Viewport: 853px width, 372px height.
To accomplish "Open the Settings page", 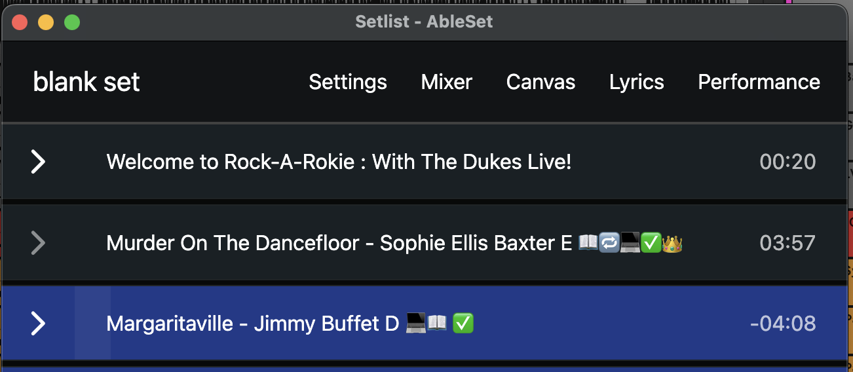I will click(x=348, y=82).
